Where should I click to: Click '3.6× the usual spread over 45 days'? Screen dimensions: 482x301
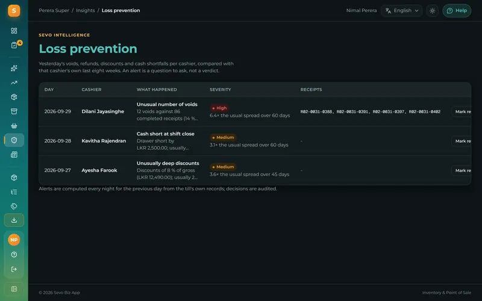point(249,175)
